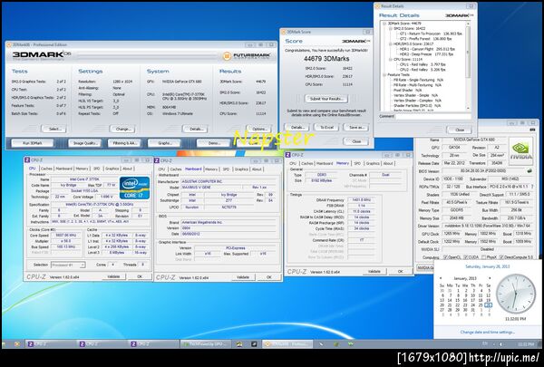
Task: Collapse the Feature Tests tree node
Action: click(x=384, y=75)
